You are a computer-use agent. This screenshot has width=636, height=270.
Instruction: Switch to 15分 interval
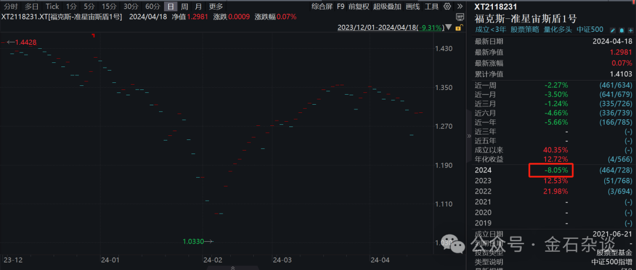108,6
